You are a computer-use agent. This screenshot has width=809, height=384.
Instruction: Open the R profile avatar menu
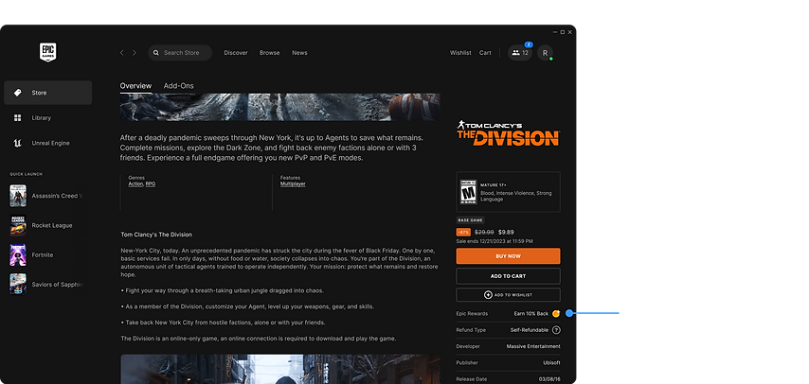click(545, 53)
